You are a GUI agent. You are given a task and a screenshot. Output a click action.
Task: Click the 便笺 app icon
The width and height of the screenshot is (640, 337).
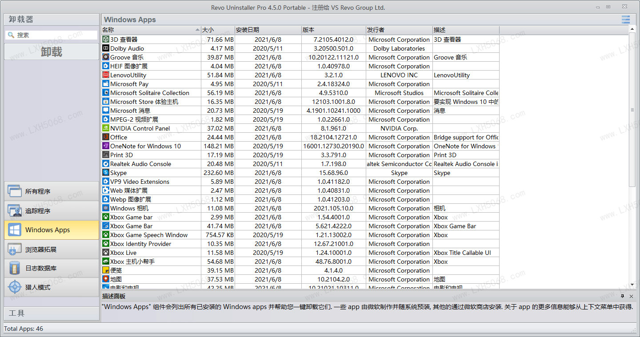(106, 270)
